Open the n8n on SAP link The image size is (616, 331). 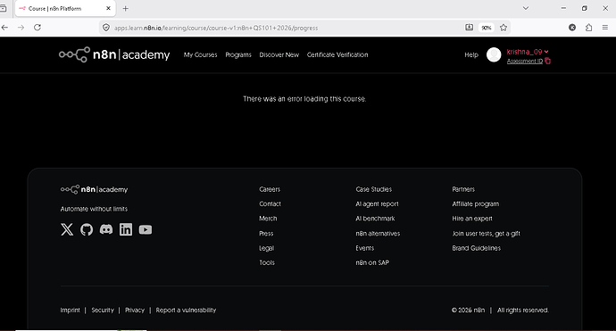pyautogui.click(x=372, y=262)
